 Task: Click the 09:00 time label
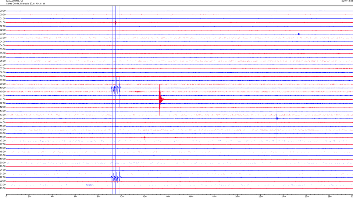3,80
